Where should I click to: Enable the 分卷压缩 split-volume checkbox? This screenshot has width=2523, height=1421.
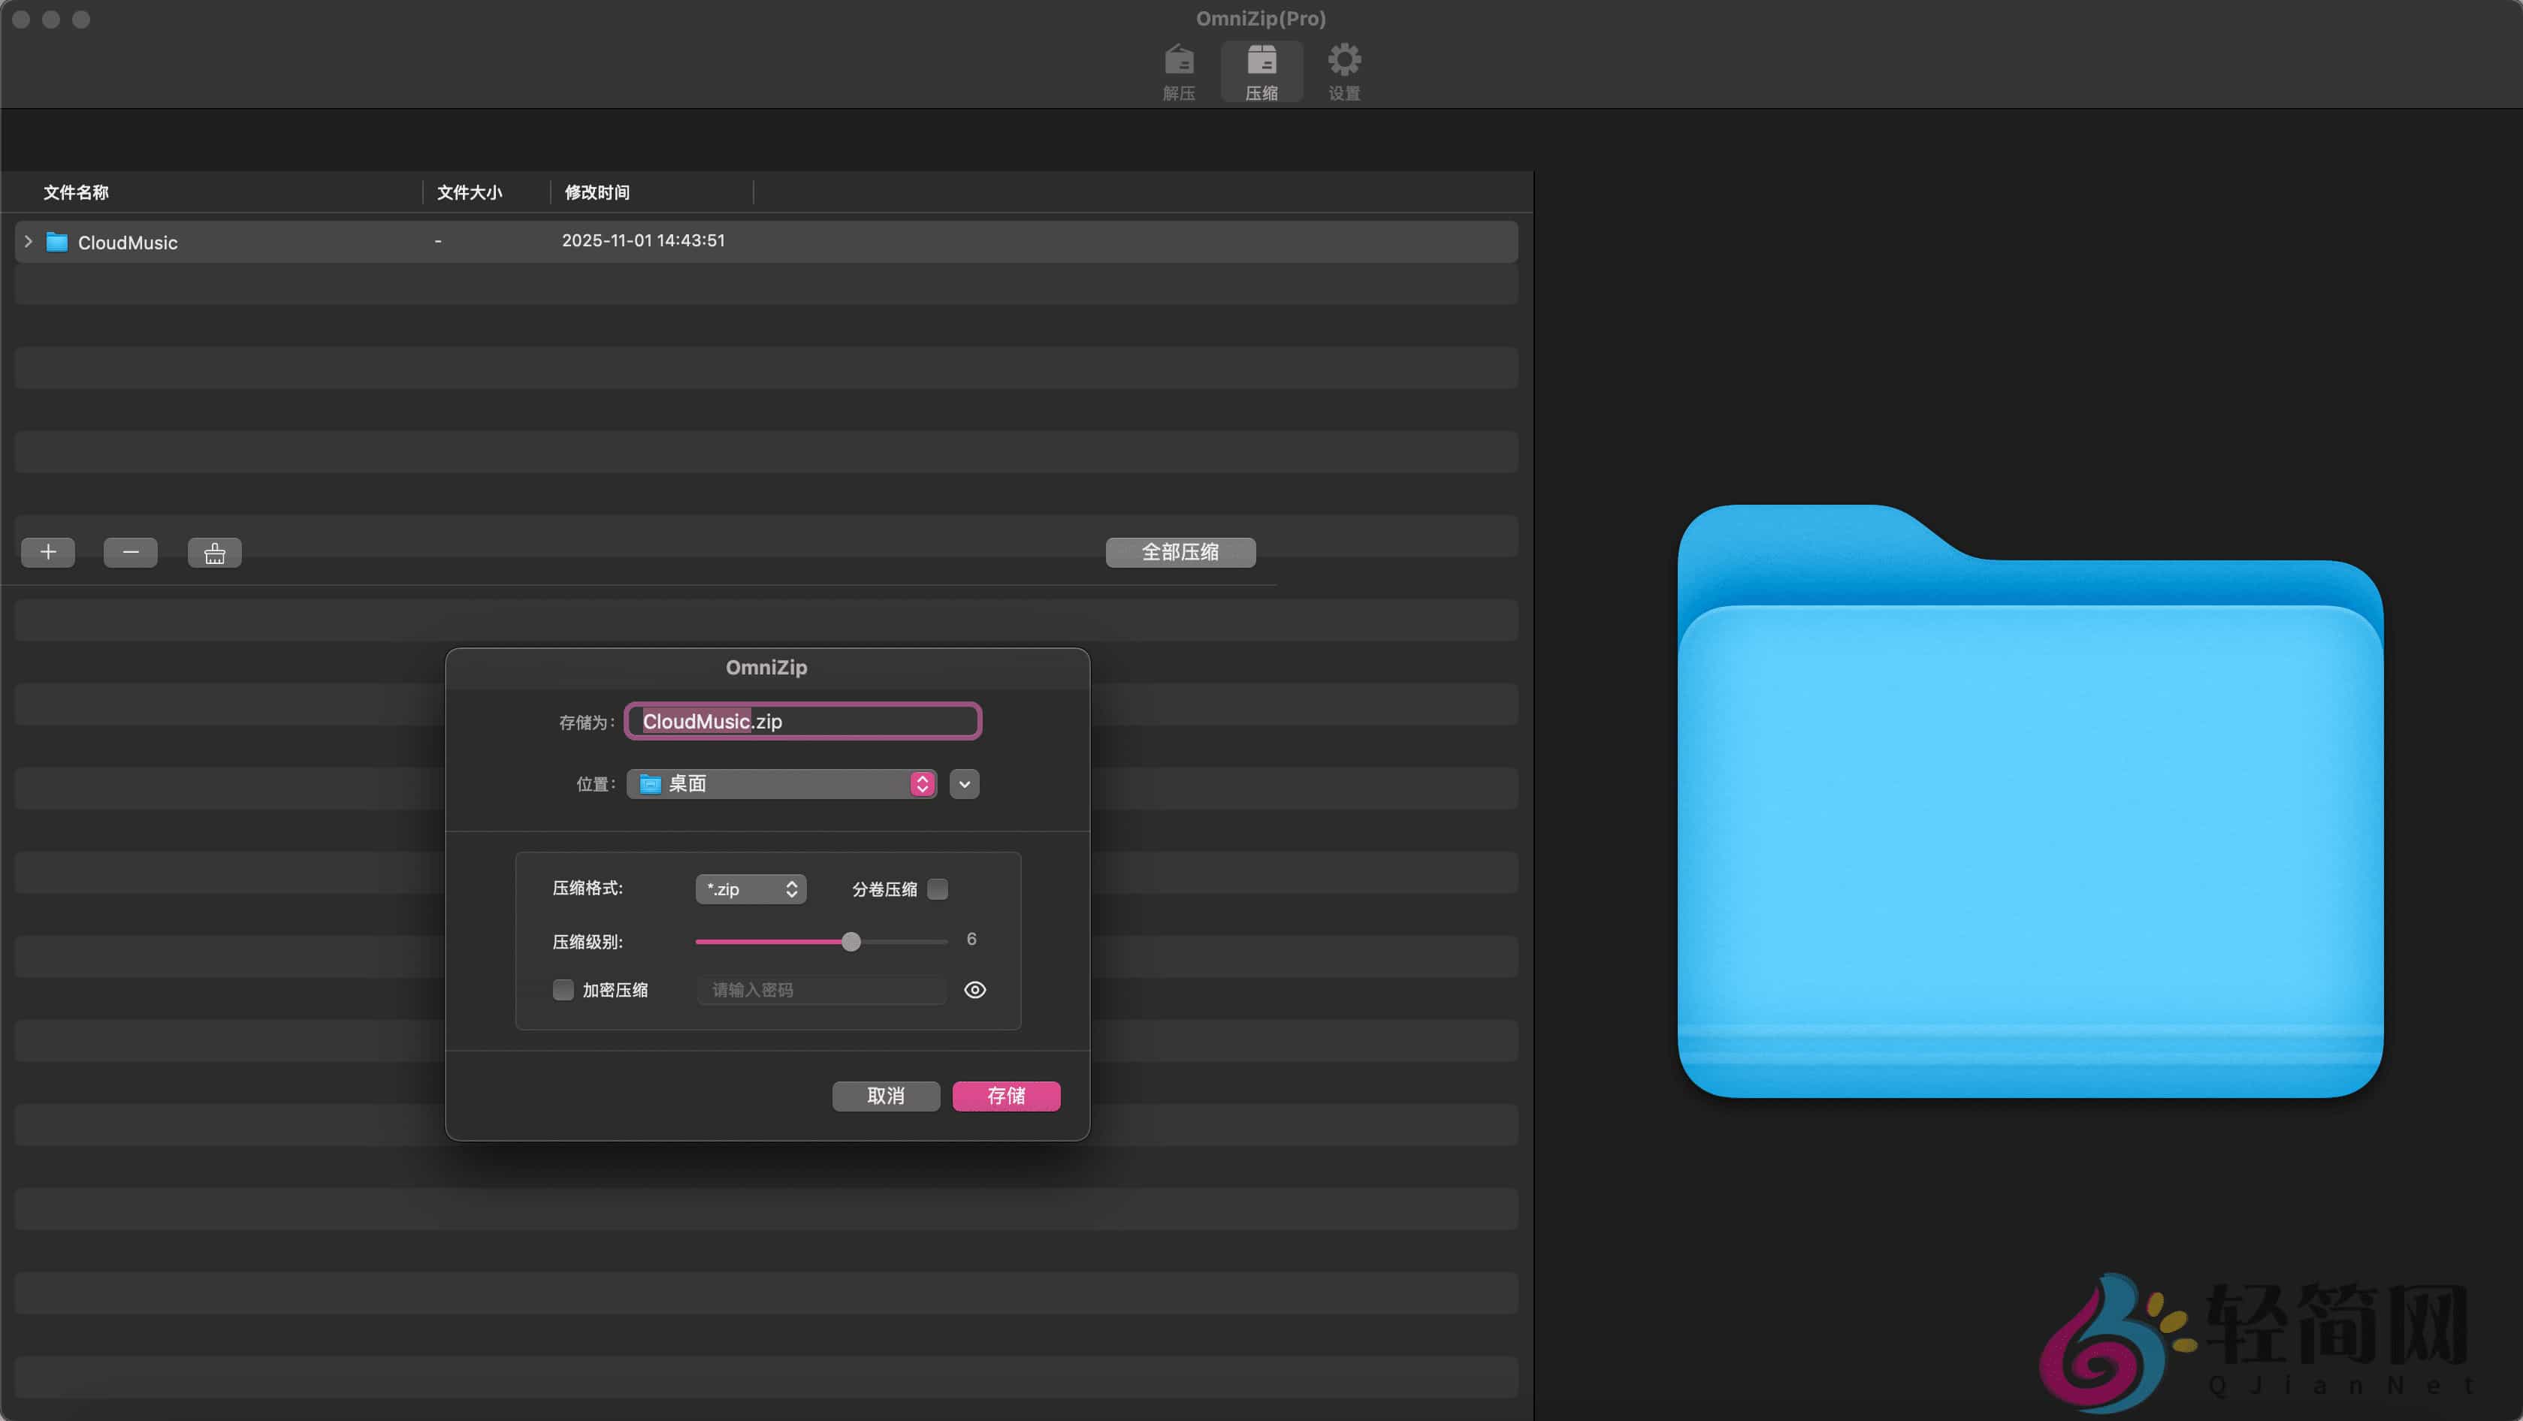click(938, 889)
